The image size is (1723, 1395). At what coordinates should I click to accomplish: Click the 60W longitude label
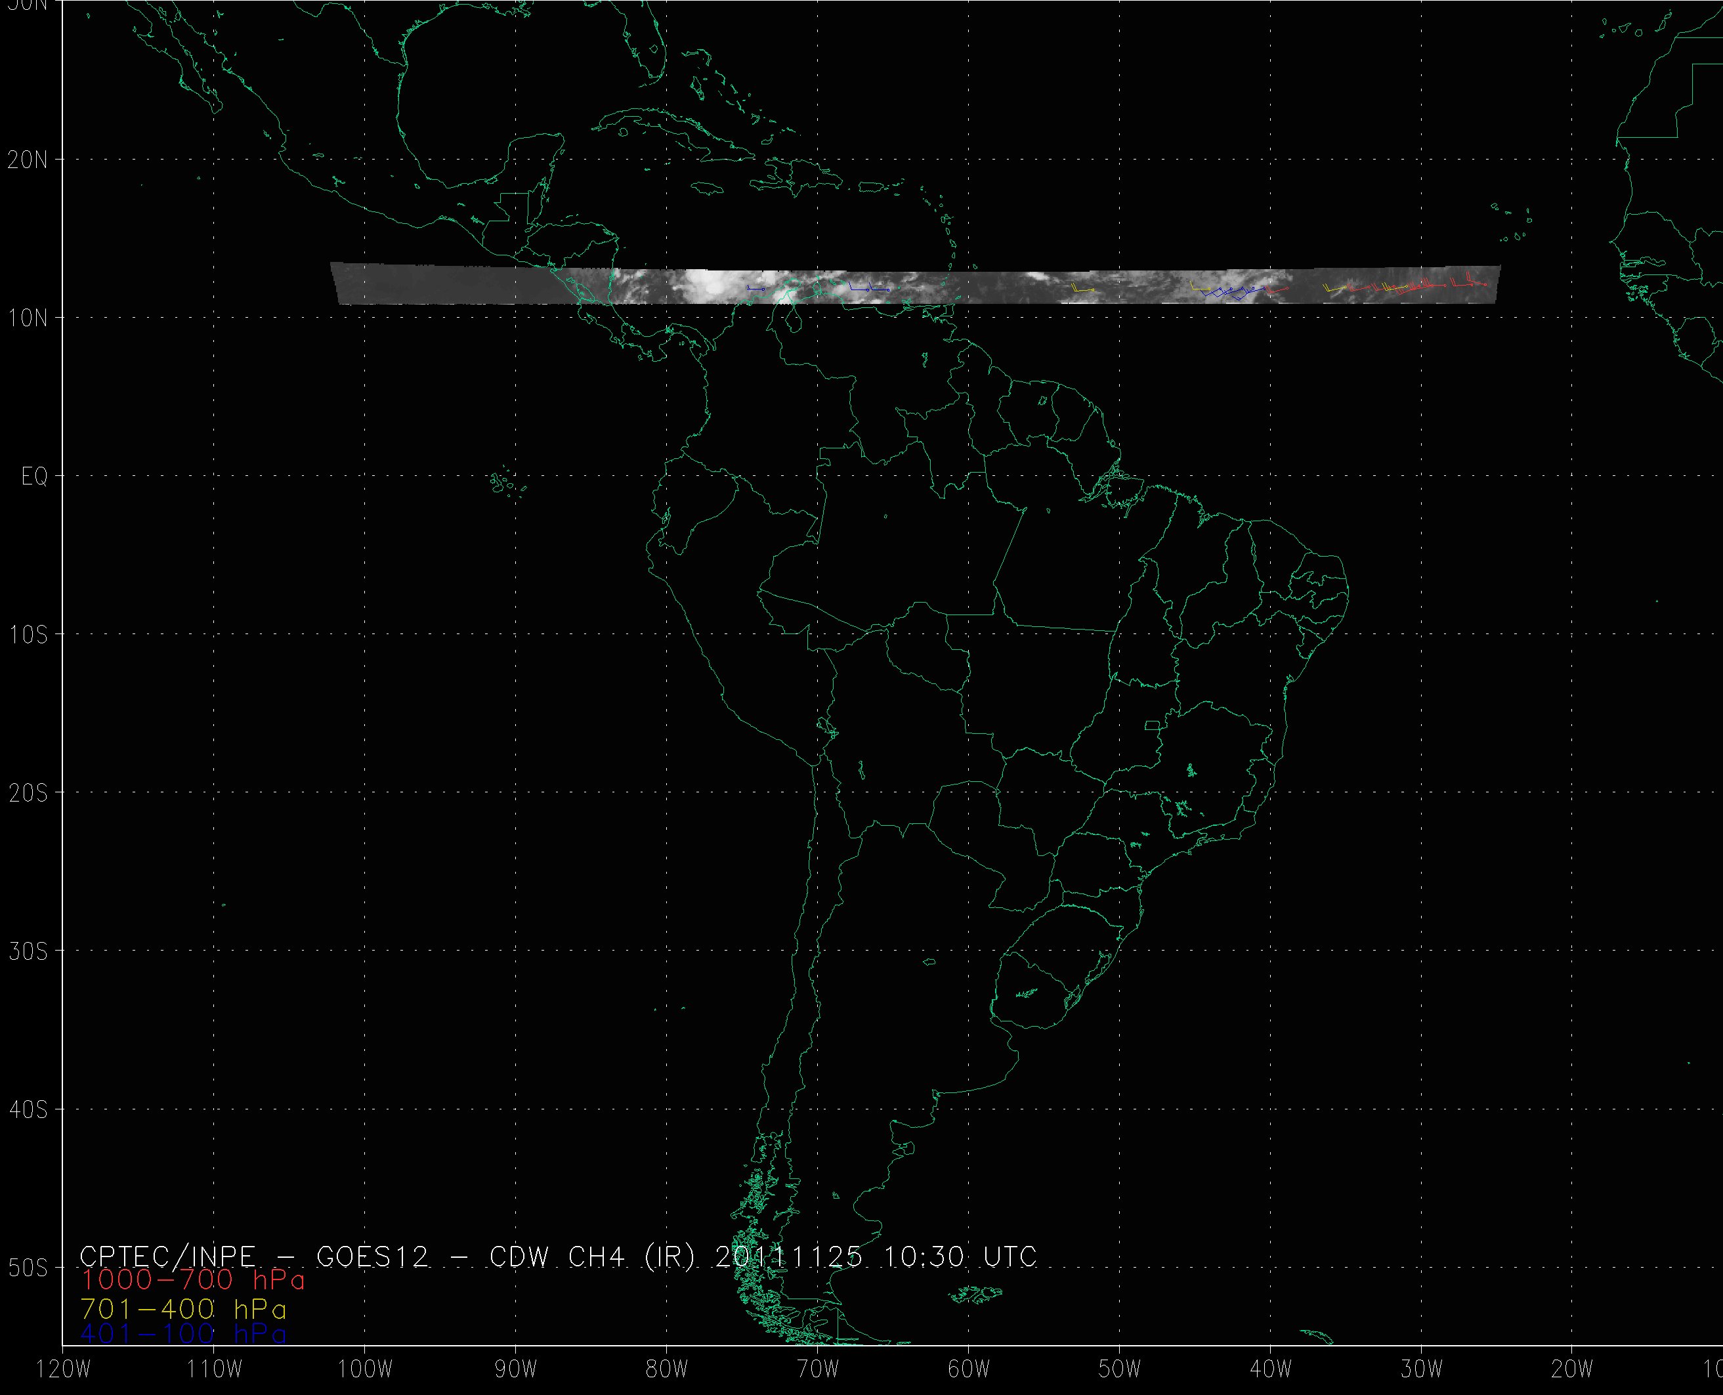[968, 1369]
